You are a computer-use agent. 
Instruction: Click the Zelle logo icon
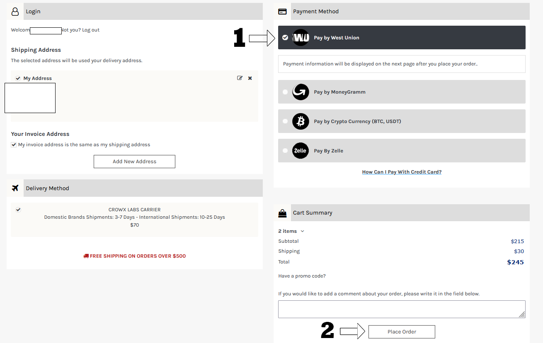[301, 151]
